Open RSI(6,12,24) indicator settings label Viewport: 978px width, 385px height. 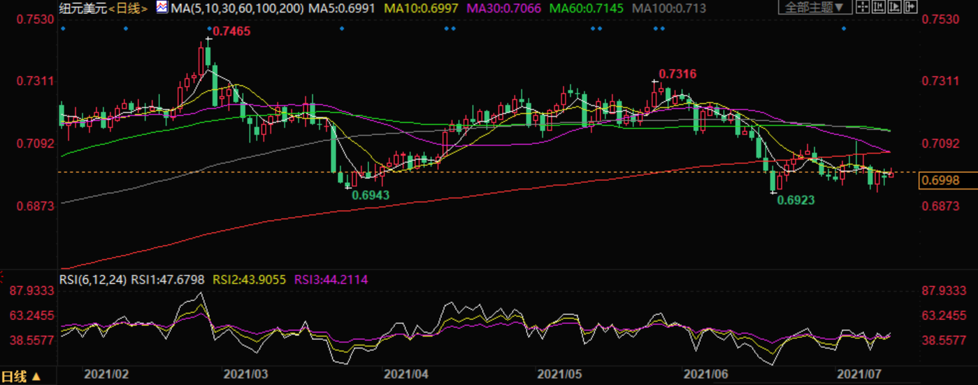point(92,280)
